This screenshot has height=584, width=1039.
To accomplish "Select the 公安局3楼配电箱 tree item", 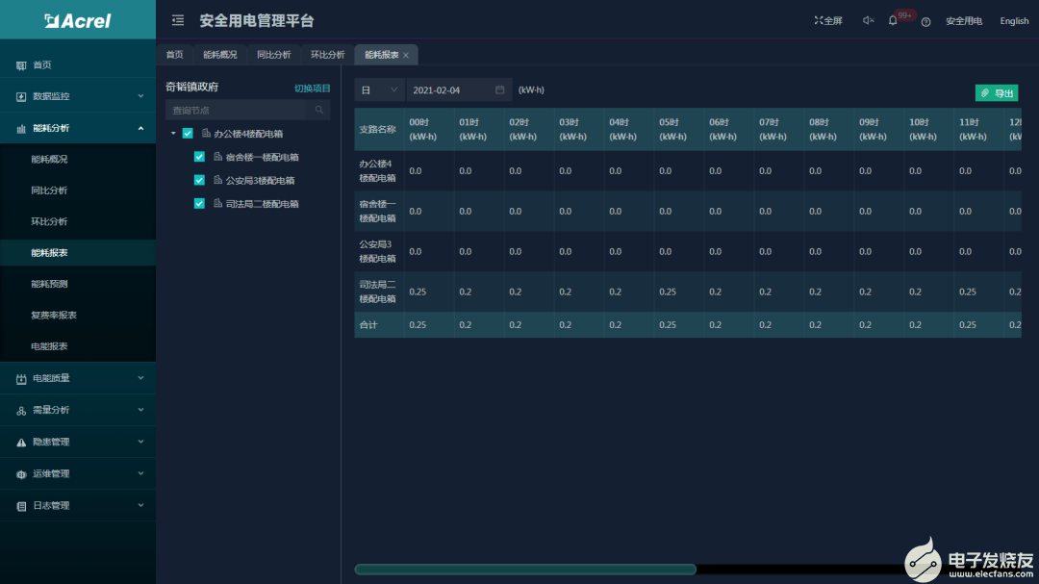I will coord(260,180).
